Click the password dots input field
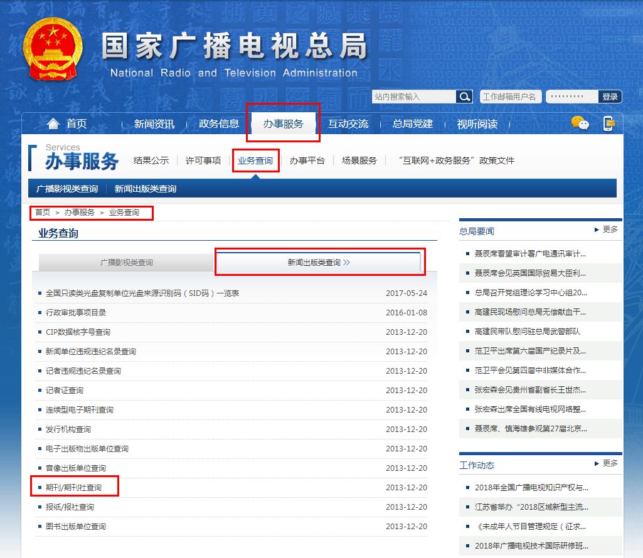The image size is (643, 558). pyautogui.click(x=571, y=97)
